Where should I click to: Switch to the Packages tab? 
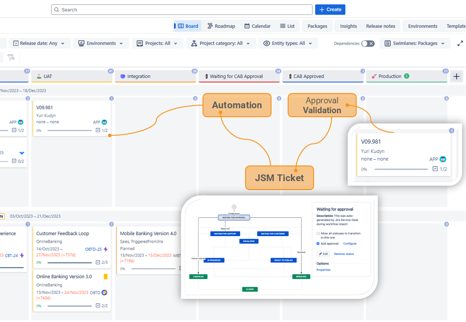[317, 26]
